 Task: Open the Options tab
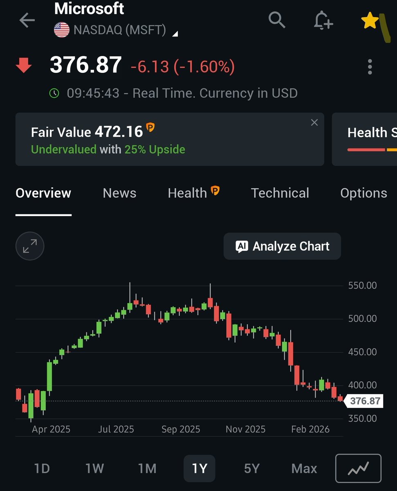tap(363, 193)
